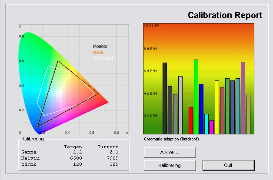Viewport: 273px width, 180px height.
Task: Click the olive bar at chart's end
Action: (248, 114)
